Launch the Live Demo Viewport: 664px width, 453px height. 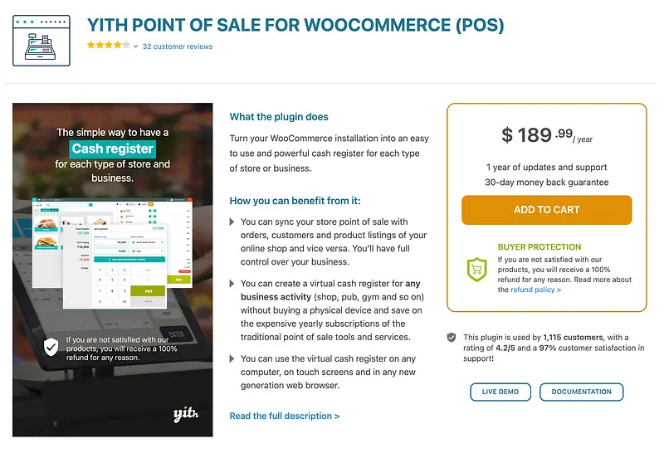[500, 392]
